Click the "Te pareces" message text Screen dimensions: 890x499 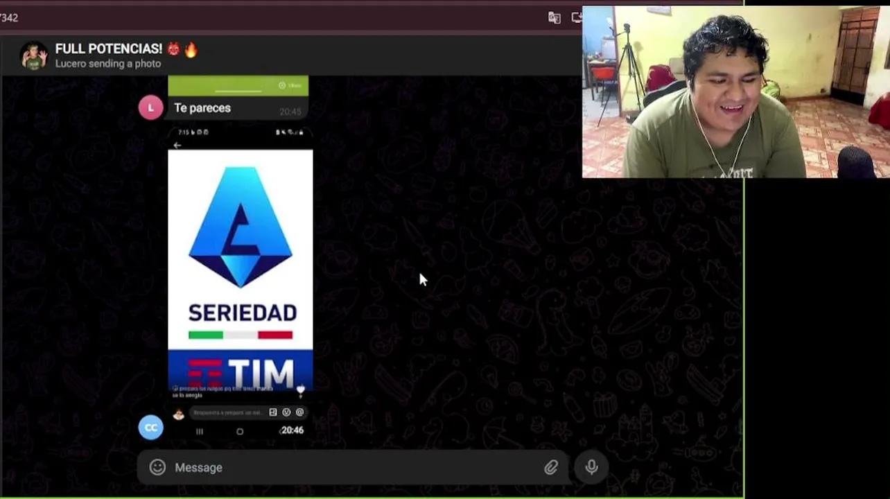point(202,108)
